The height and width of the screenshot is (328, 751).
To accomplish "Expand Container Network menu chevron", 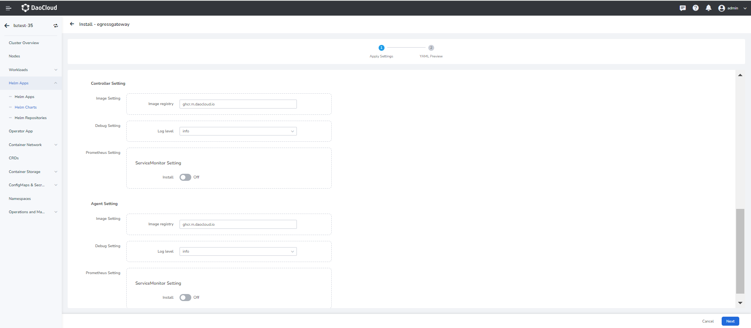I will pos(56,145).
